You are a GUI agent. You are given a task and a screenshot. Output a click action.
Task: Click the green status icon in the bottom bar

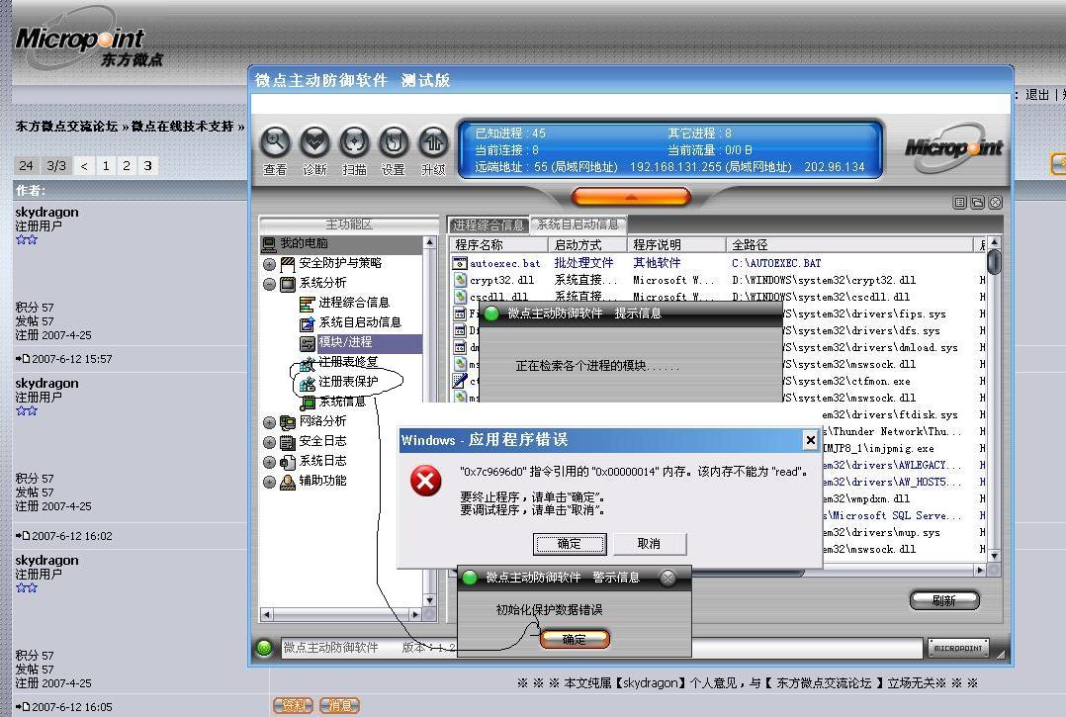point(264,648)
